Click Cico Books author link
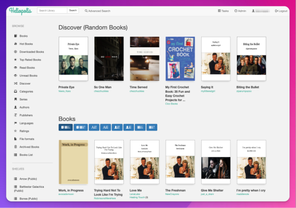Viewport: 296px width, 208px height. 172,104
